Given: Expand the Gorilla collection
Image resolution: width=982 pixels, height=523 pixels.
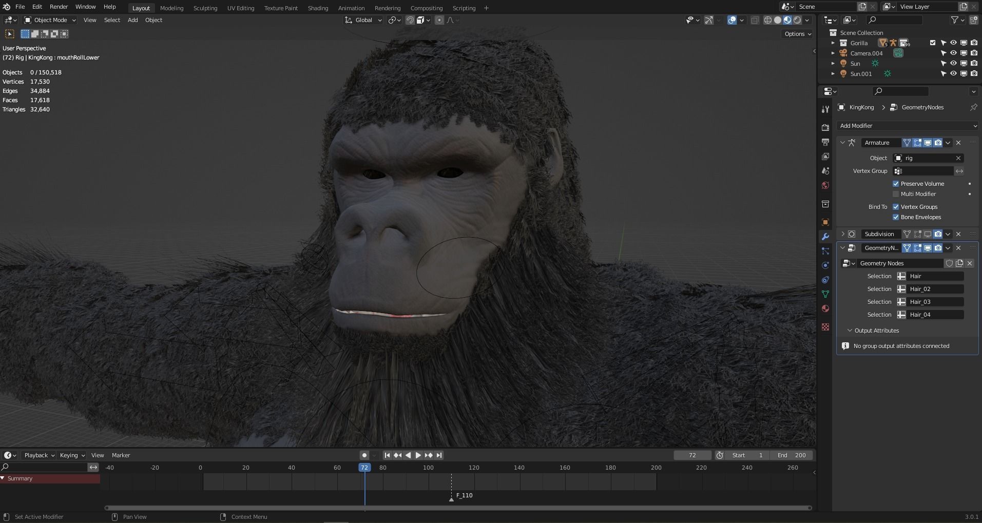Looking at the screenshot, I should coord(833,43).
